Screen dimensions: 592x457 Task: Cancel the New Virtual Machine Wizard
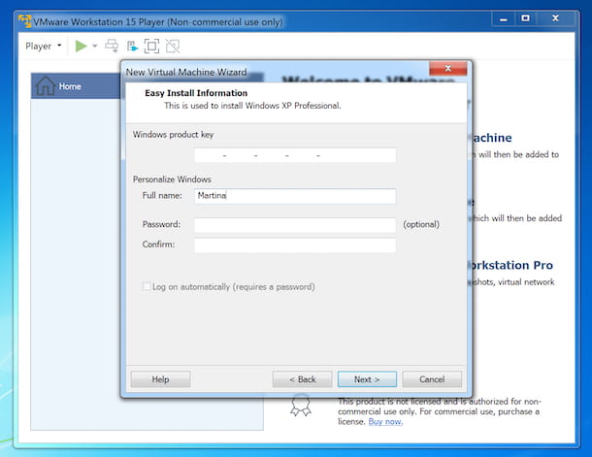coord(432,379)
